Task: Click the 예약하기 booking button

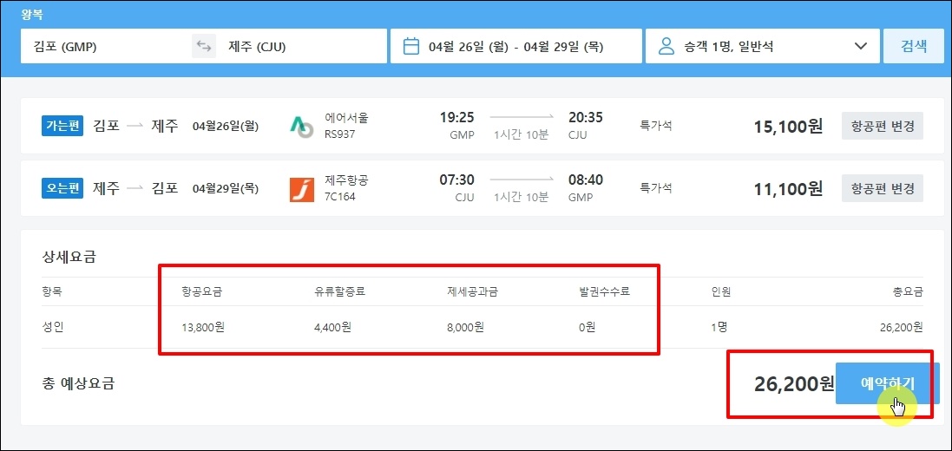Action: click(888, 383)
